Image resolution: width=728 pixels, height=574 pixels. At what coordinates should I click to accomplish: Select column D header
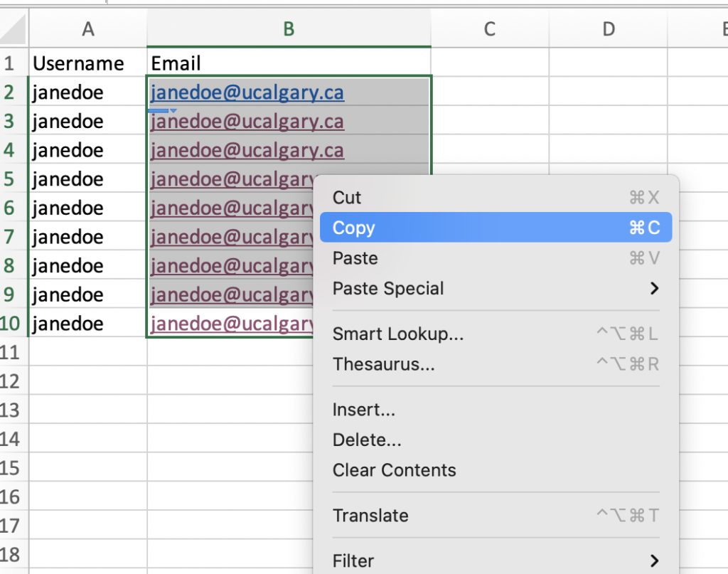click(x=609, y=28)
